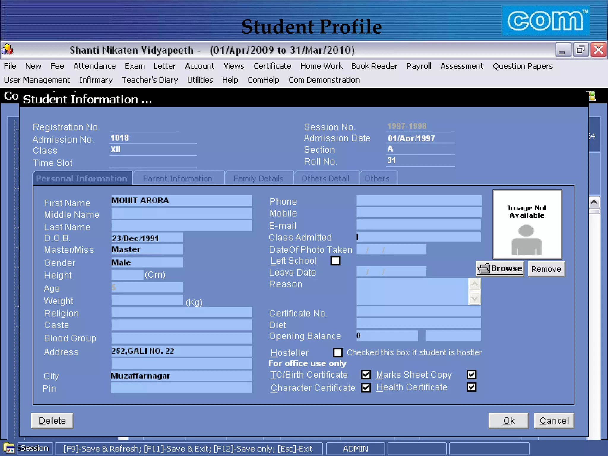Open the Com Demonstration menu

pos(324,80)
